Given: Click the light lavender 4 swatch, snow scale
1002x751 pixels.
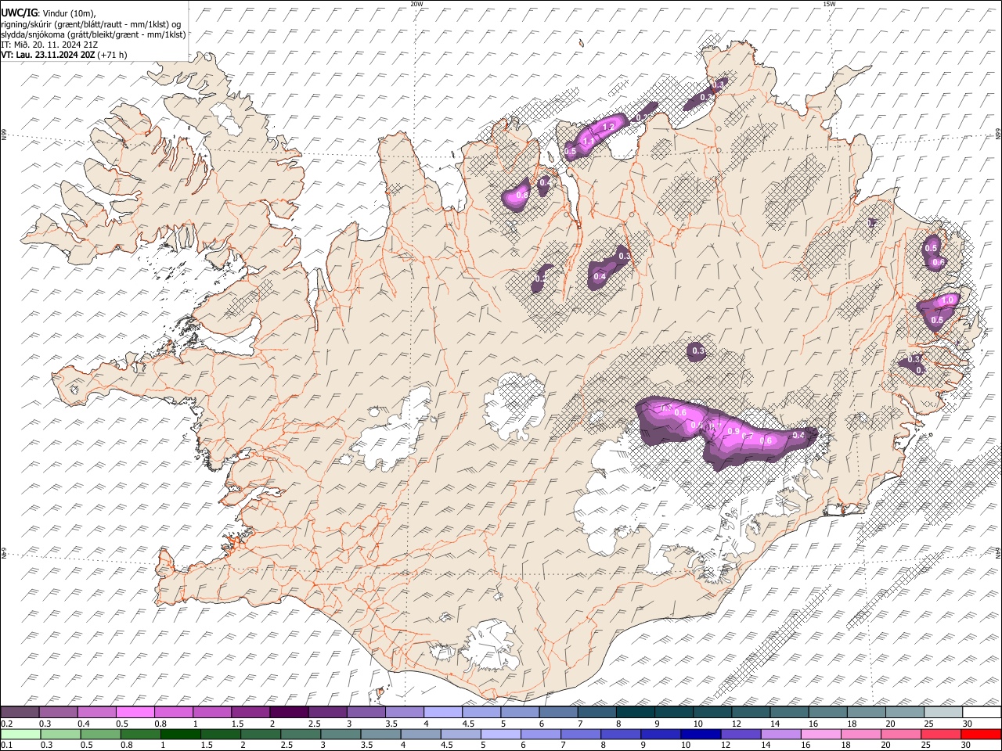Looking at the screenshot, I should (x=443, y=713).
